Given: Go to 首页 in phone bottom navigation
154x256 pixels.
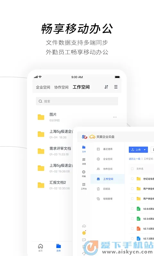Looking at the screenshot, I should tap(40, 248).
